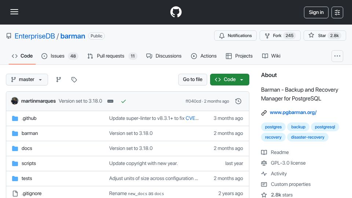Switch to the Actions tab

coord(203,56)
